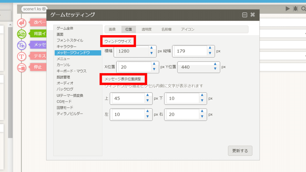306x172 pixels.
Task: Open オーディオ settings category
Action: pyautogui.click(x=65, y=83)
